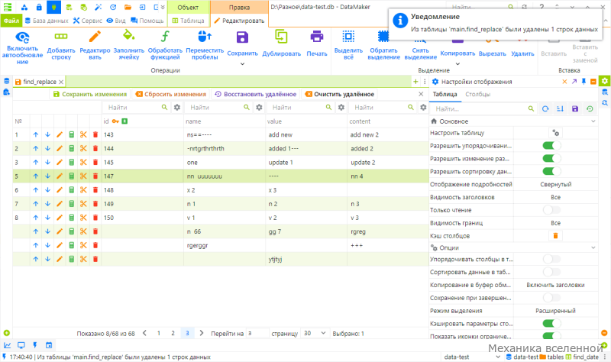The height and width of the screenshot is (362, 611).
Task: Click Select all in ribbon
Action: click(x=348, y=46)
